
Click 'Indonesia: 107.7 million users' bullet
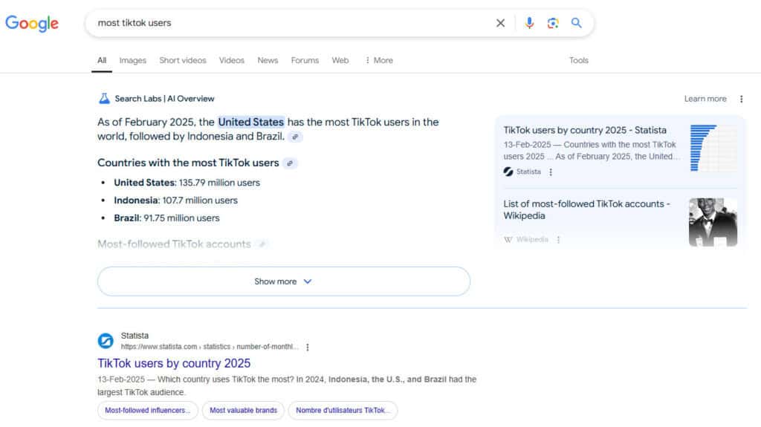coord(175,201)
